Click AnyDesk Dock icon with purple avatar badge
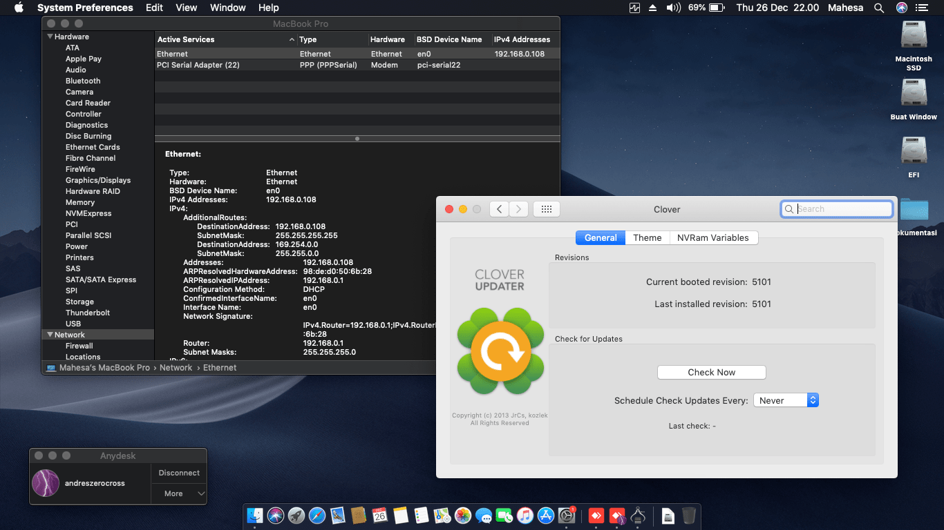 coord(618,515)
